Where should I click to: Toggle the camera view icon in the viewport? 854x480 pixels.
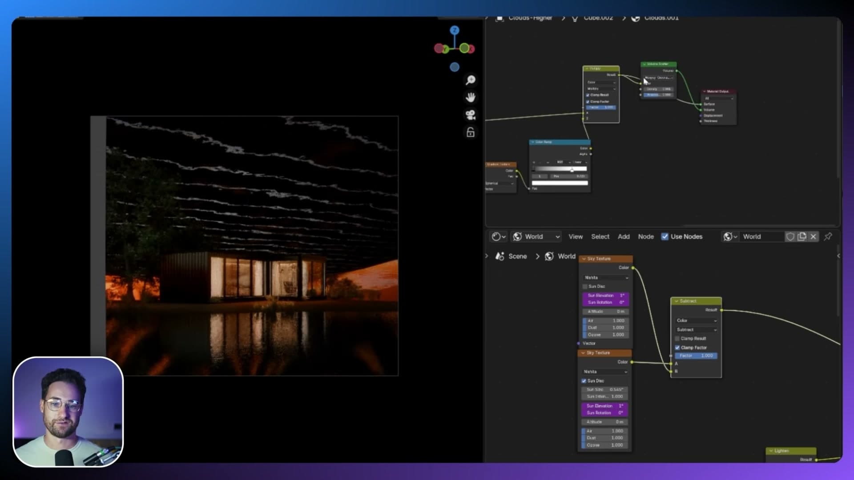tap(471, 115)
